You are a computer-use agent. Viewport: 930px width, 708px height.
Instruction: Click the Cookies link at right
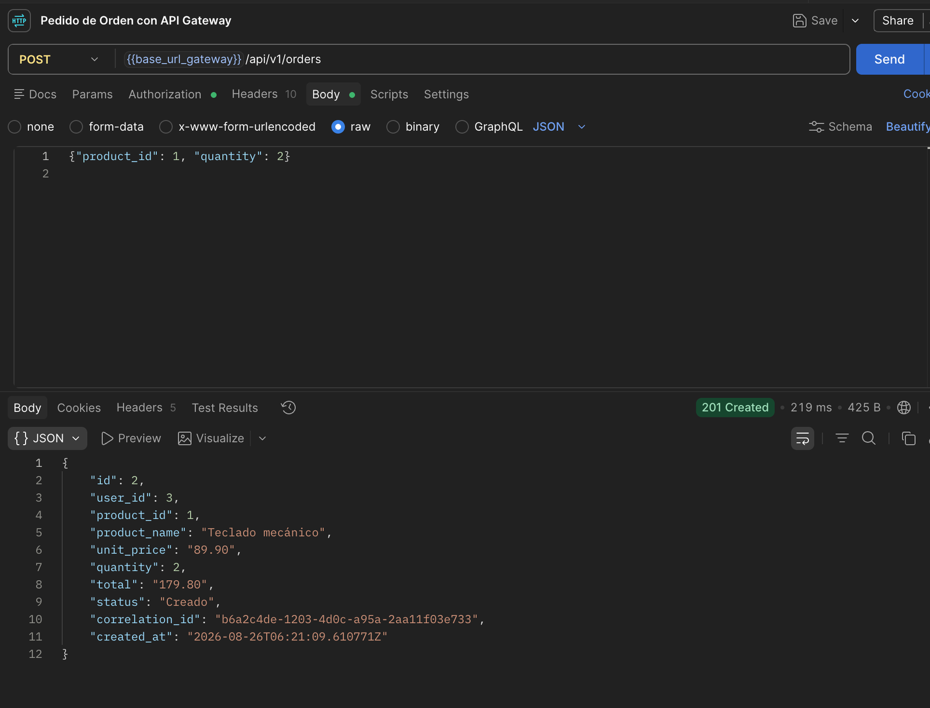(917, 94)
